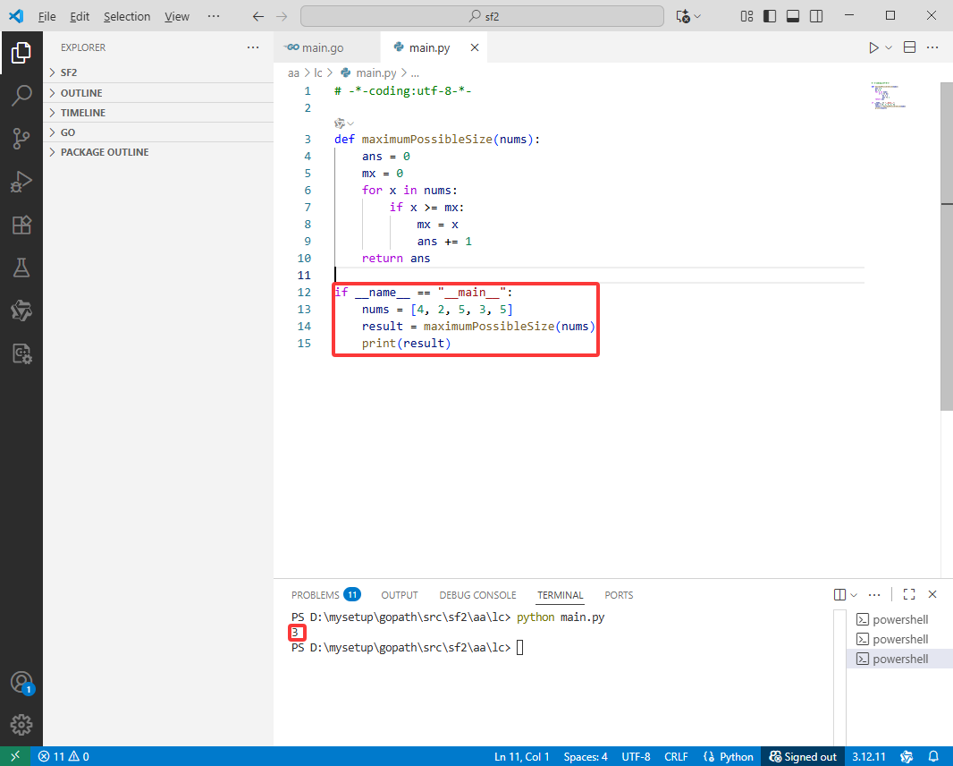Click the code minimap preview
Image resolution: width=953 pixels, height=766 pixels.
888,95
